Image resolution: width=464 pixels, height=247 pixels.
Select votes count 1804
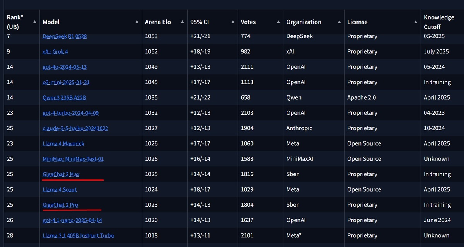click(247, 205)
